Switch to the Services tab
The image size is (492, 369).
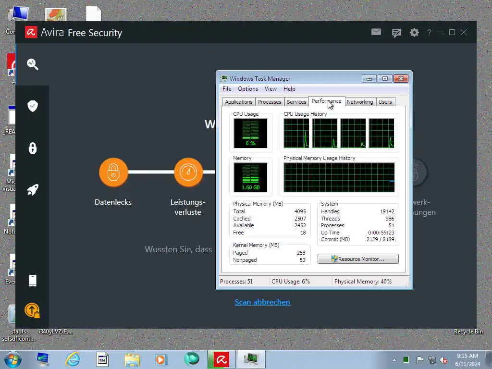coord(296,102)
